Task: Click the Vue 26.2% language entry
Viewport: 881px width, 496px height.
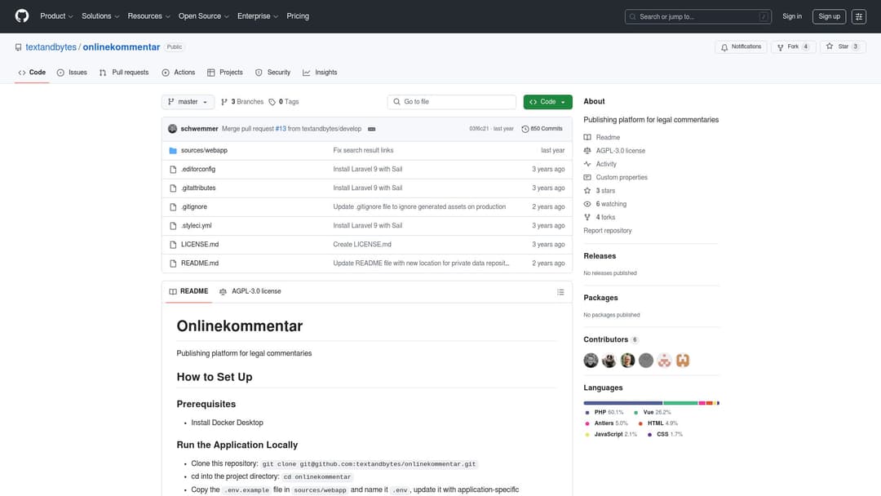Action: pyautogui.click(x=653, y=412)
